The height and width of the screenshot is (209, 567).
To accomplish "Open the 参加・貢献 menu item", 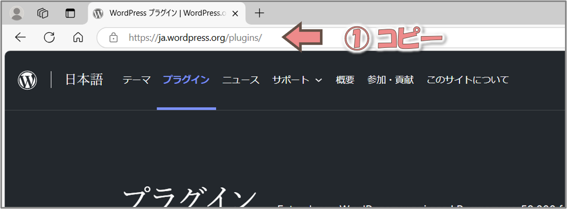I will coord(391,80).
